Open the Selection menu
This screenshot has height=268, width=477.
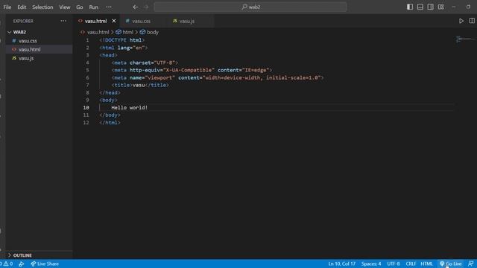tap(42, 7)
